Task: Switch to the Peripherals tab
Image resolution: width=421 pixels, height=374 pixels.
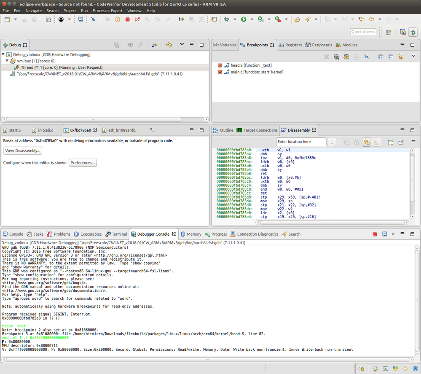Action: (319, 45)
